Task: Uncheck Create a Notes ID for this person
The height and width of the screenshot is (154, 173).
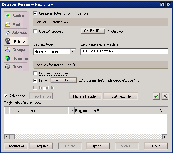Action: point(35,14)
